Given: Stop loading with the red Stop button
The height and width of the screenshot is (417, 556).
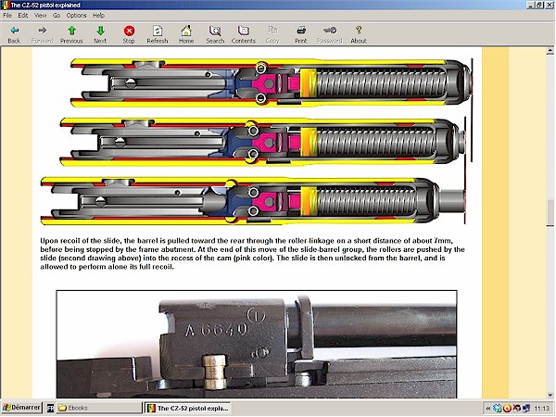Looking at the screenshot, I should point(129,34).
